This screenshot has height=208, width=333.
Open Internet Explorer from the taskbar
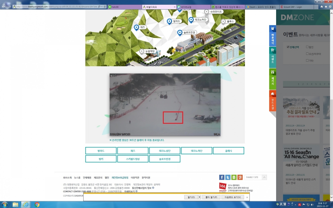(x=26, y=205)
